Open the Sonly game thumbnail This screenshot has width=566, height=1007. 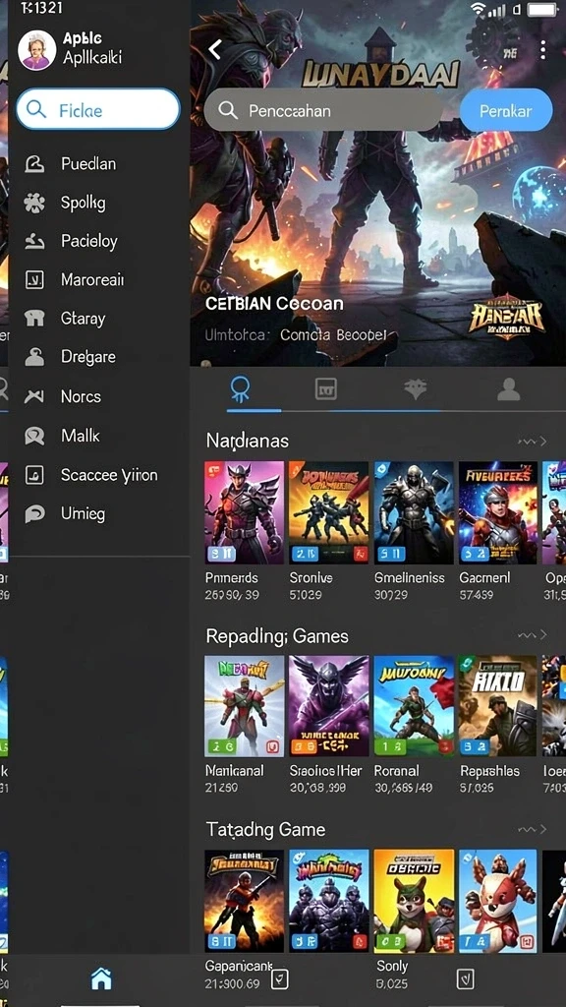(x=414, y=901)
